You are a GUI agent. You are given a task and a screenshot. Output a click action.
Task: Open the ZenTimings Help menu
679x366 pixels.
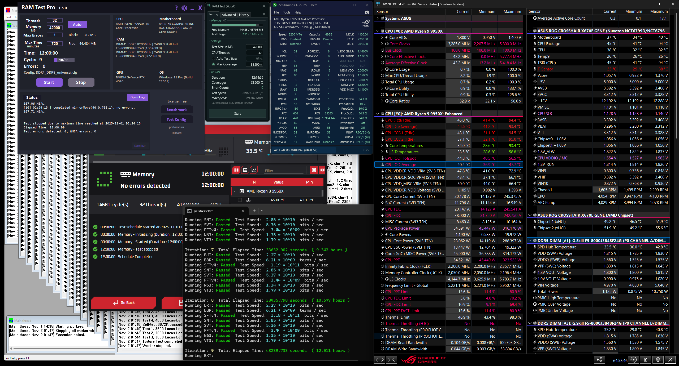click(x=298, y=12)
